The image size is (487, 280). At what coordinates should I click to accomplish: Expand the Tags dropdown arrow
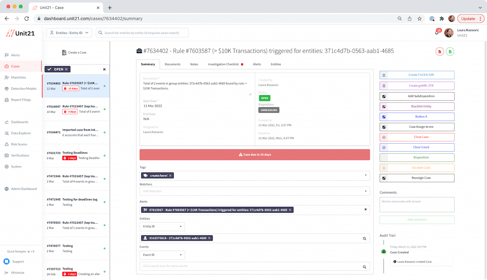click(365, 176)
